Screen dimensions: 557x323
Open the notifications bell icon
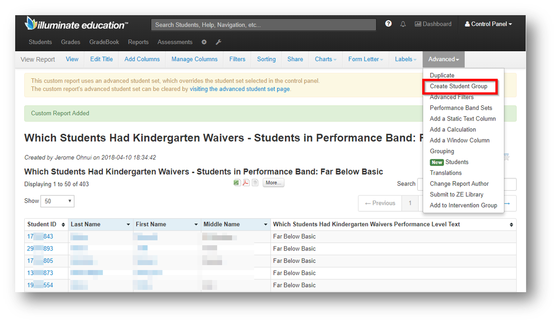(x=403, y=24)
